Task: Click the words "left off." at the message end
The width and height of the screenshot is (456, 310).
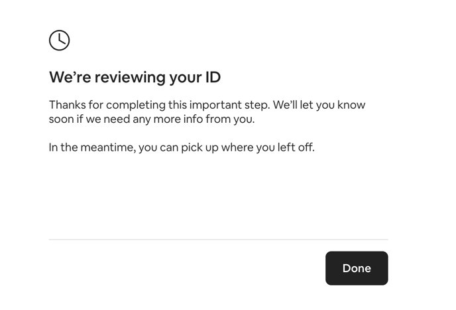Action: coord(296,147)
